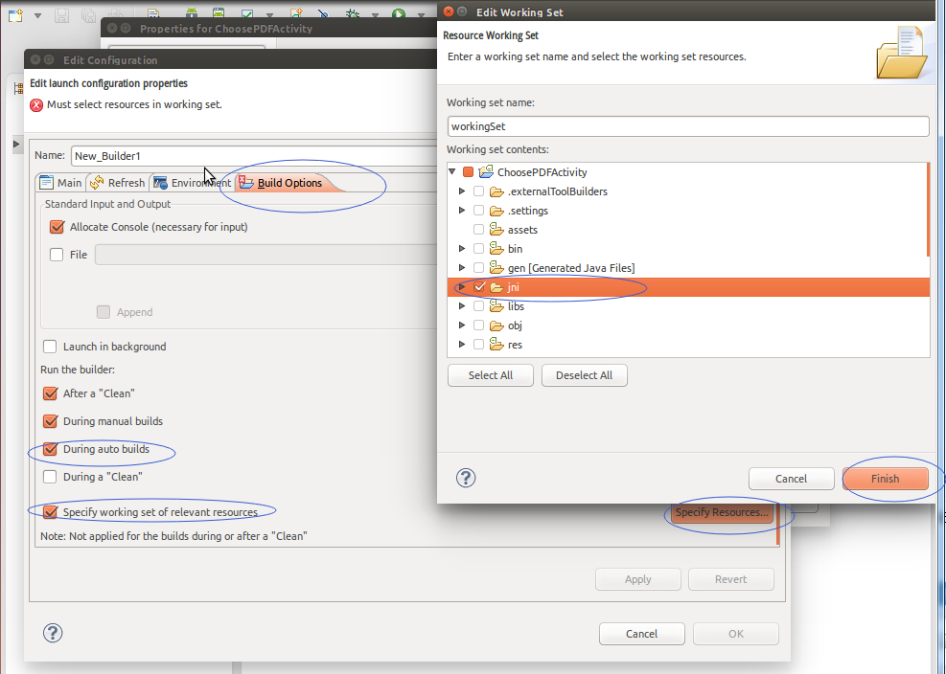Click the .externalToolBuilders folder icon

[496, 191]
